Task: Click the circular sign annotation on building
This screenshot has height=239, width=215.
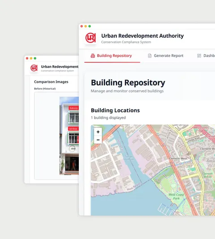Action: click(72, 148)
